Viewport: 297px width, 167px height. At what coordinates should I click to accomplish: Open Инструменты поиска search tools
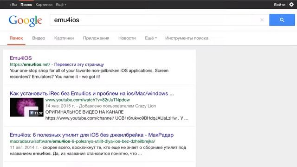click(187, 38)
